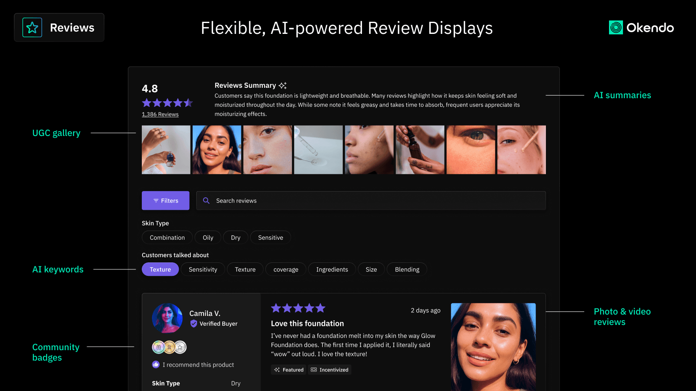This screenshot has height=391, width=696.
Task: Click the Verified Buyer shield icon
Action: 194,324
